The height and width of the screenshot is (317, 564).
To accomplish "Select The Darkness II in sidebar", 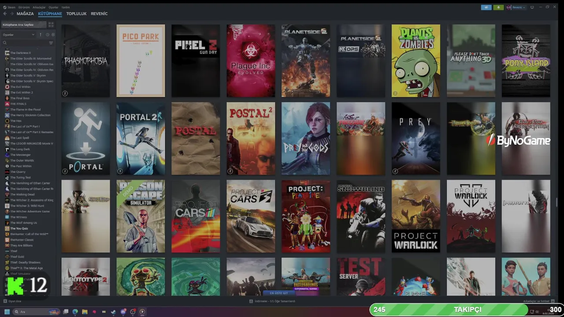I will [20, 53].
